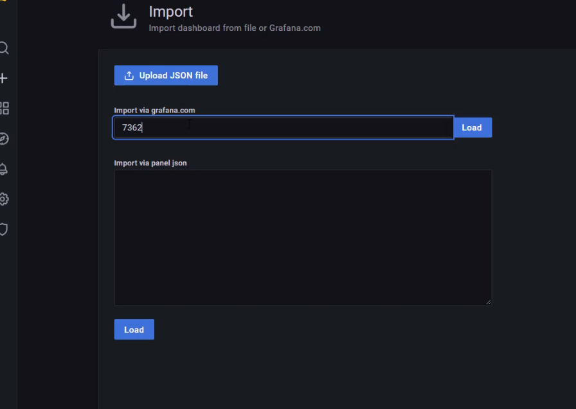This screenshot has height=409, width=576.
Task: Click the upload arrow inside Upload JSON button
Action: 129,76
